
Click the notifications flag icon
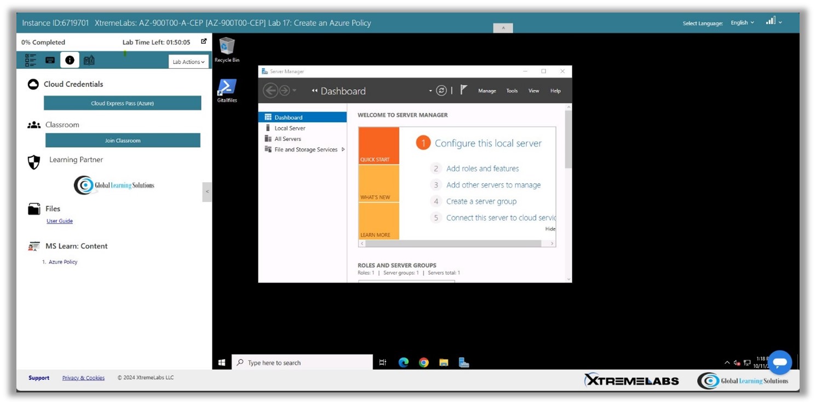tap(463, 90)
